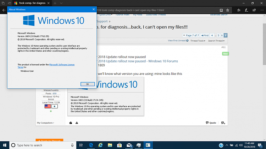
Task: Click the Cortana microphone icon
Action: point(72,145)
